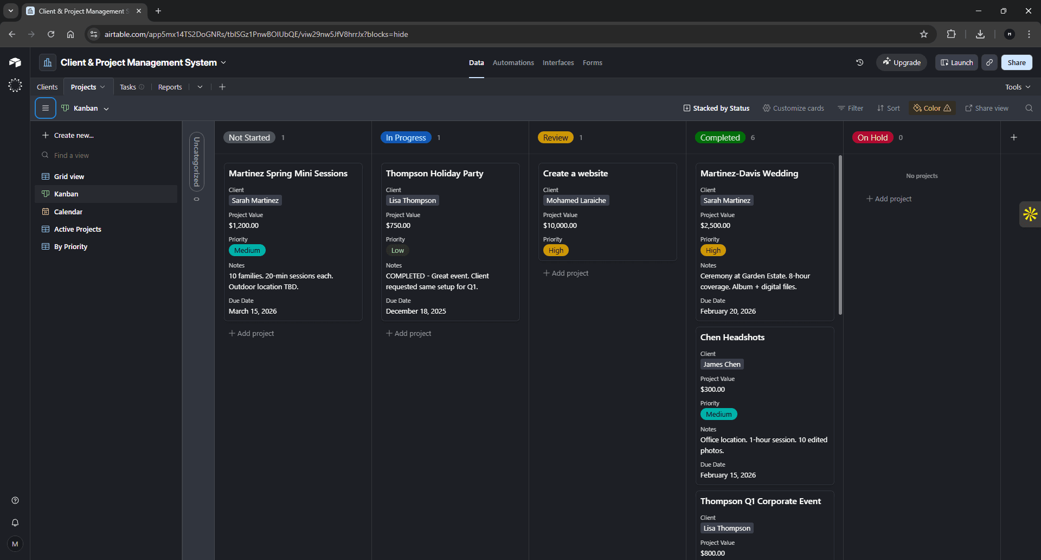Toggle the view sidebar hamburger icon
1041x560 pixels.
point(45,108)
